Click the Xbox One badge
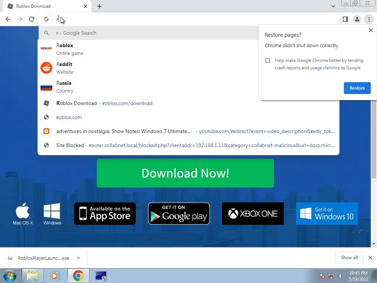This screenshot has height=283, width=377. tap(253, 214)
